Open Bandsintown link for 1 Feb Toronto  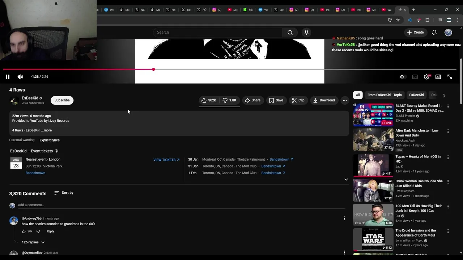coord(273,173)
